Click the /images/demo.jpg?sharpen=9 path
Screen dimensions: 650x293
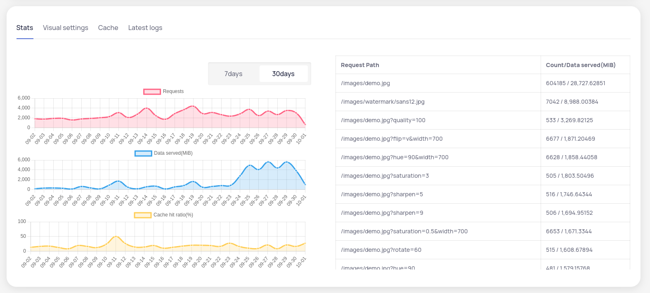coord(382,213)
